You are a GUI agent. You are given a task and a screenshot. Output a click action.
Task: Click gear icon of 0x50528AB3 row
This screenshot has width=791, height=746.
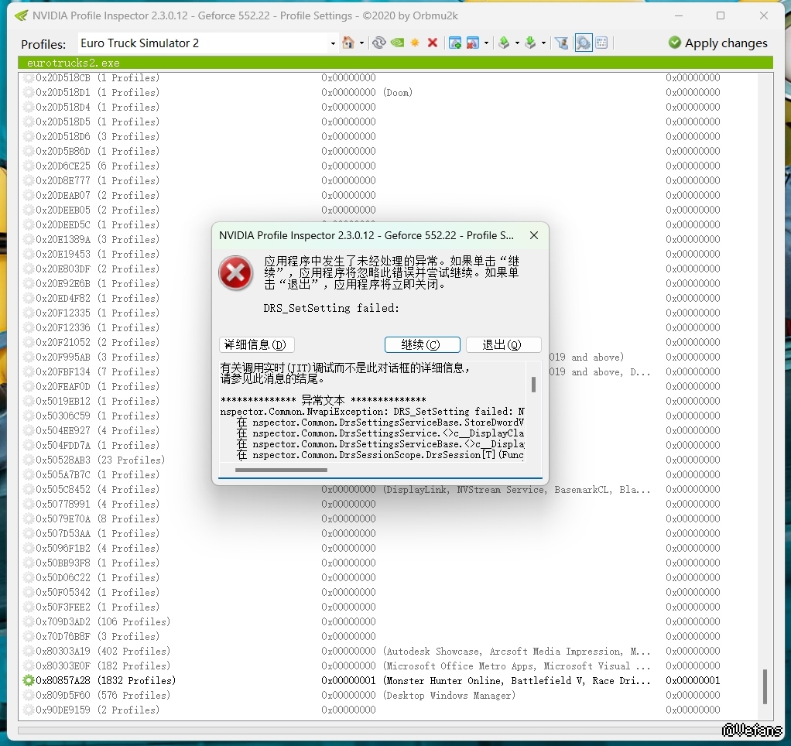(x=28, y=460)
